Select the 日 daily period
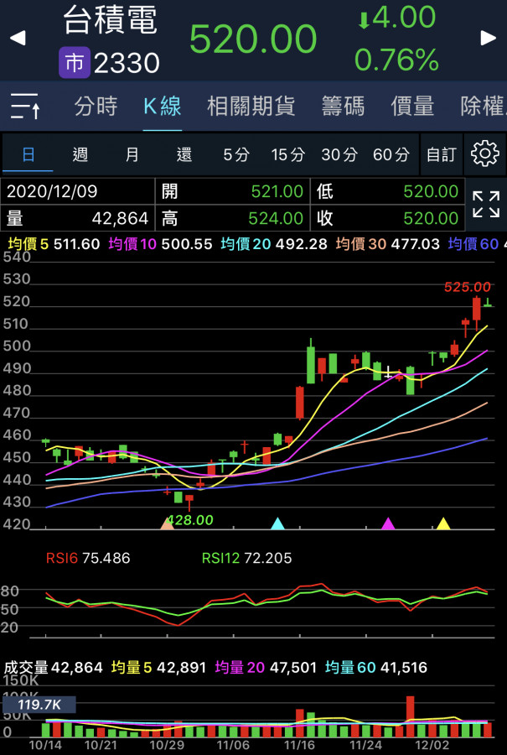 28,154
